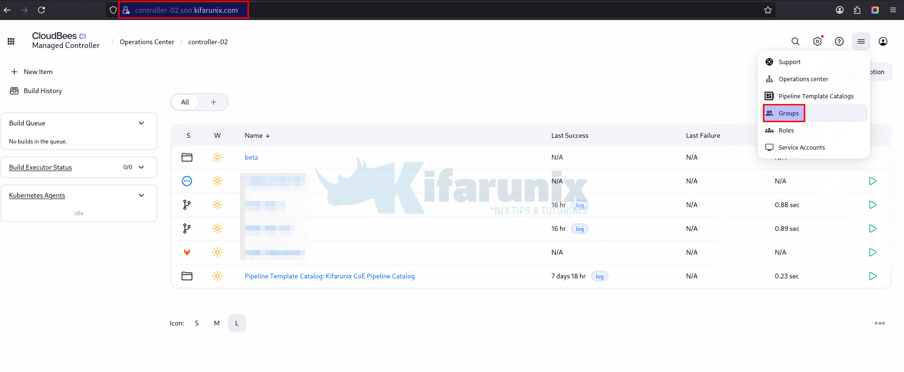Open the CloudBees apps grid icon
The height and width of the screenshot is (372, 904).
[11, 41]
